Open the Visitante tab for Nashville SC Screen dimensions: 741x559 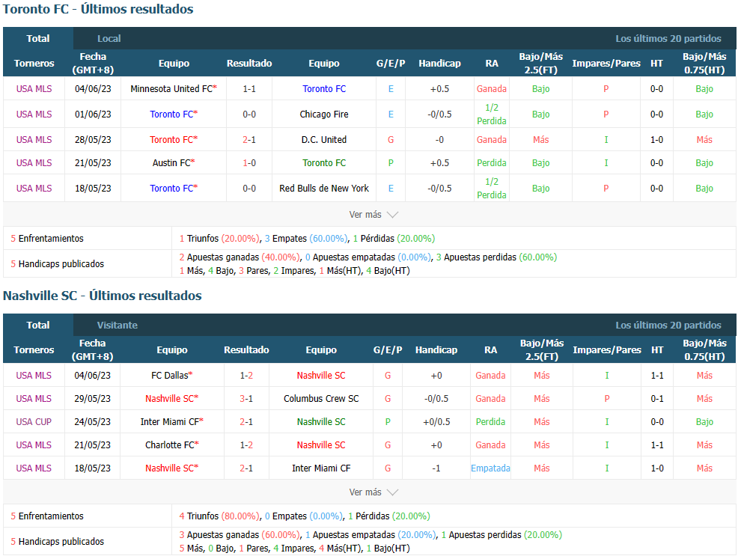tap(118, 325)
